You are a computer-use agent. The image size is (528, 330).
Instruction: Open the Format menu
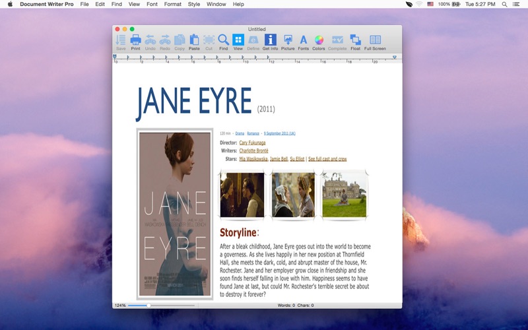pyautogui.click(x=173, y=4)
